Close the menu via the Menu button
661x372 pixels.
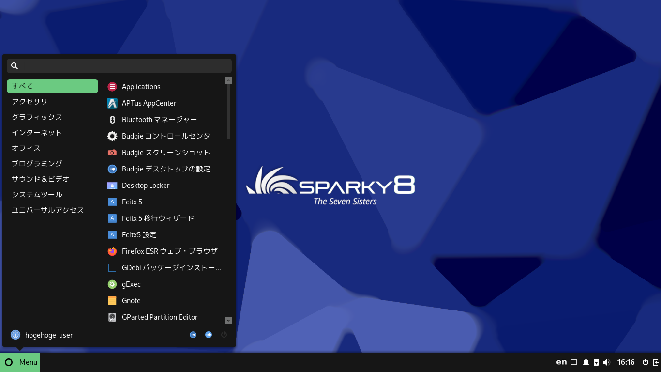pos(20,362)
